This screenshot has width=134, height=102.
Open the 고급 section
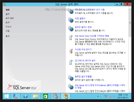click(7, 31)
